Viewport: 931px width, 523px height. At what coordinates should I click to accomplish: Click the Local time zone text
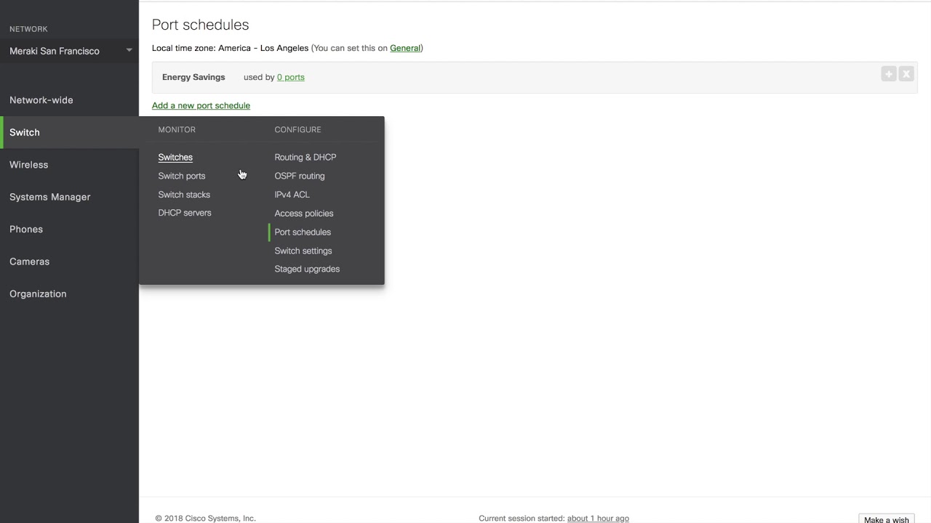[230, 48]
